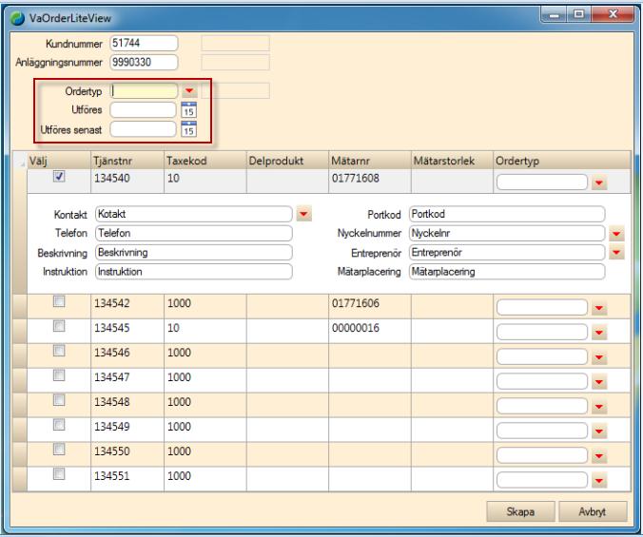Close the VaOrderLiteView window

(x=613, y=14)
